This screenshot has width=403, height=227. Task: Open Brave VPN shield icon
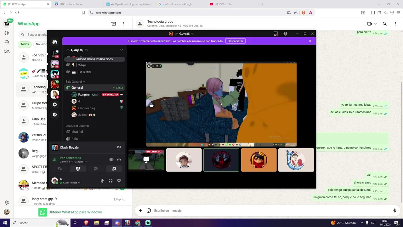[392, 13]
